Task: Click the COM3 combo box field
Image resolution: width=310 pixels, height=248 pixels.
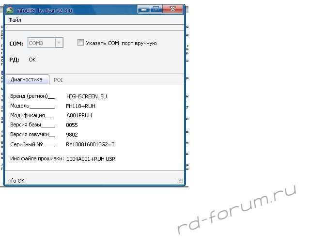Action: (41, 43)
